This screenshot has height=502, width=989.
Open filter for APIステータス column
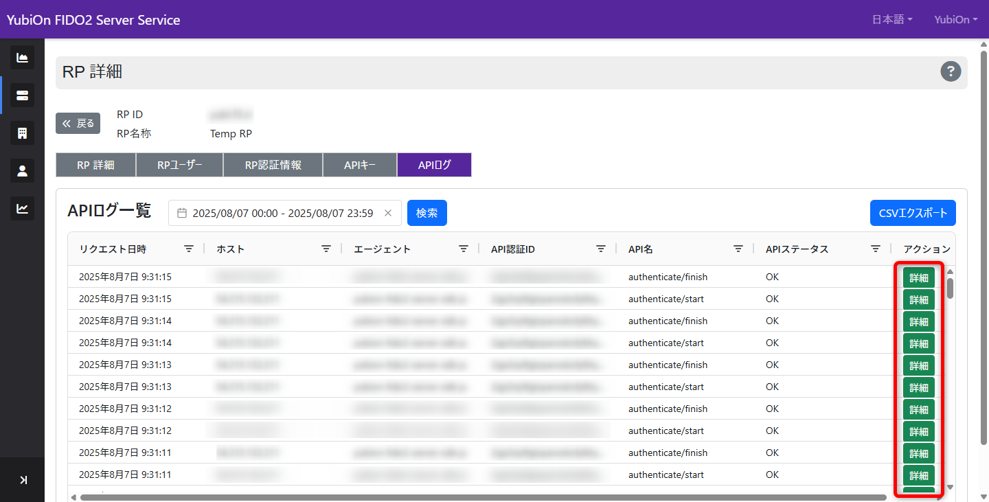click(876, 249)
